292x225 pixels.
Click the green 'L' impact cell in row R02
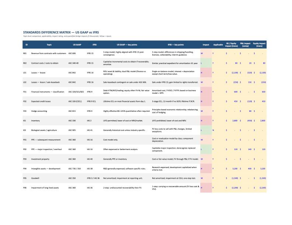[x=206, y=63]
